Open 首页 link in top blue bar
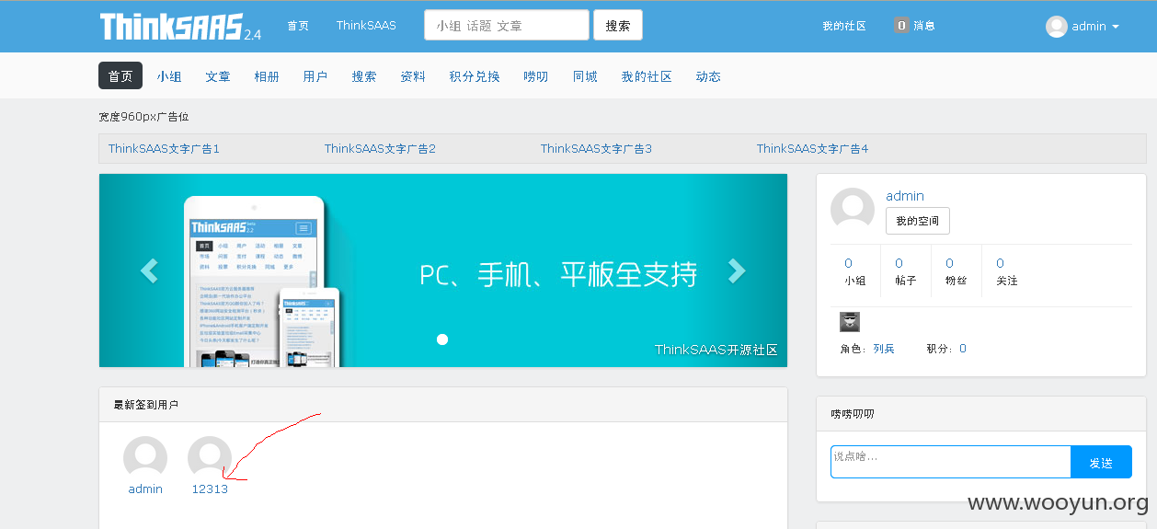This screenshot has width=1157, height=529. (x=298, y=26)
